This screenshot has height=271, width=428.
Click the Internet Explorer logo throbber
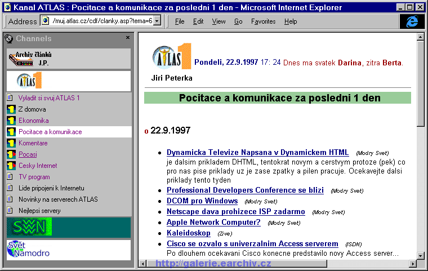click(412, 21)
